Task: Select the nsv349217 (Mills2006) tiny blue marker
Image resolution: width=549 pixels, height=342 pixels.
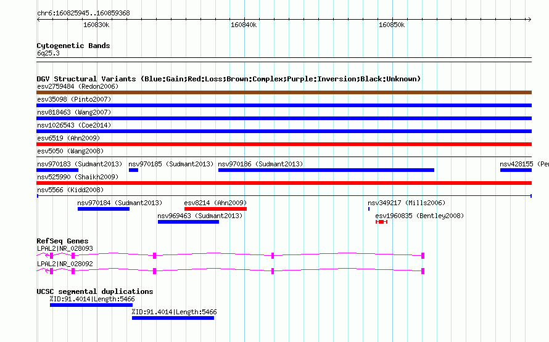Action: [x=369, y=209]
